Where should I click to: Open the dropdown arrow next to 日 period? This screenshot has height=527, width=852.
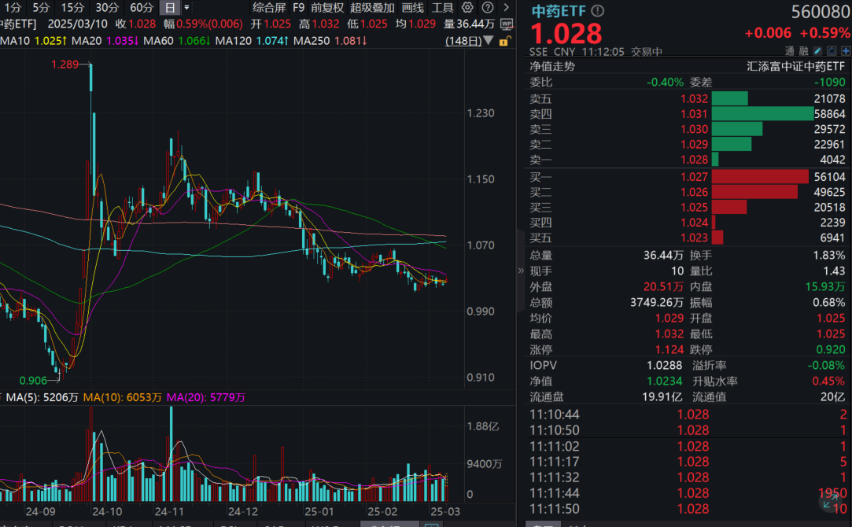pos(186,7)
